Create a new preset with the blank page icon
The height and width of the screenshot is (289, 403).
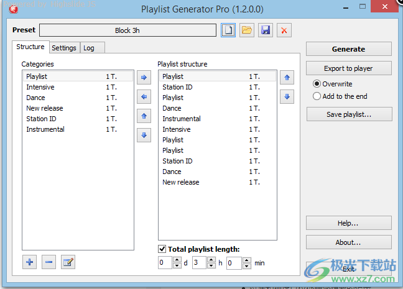[228, 30]
